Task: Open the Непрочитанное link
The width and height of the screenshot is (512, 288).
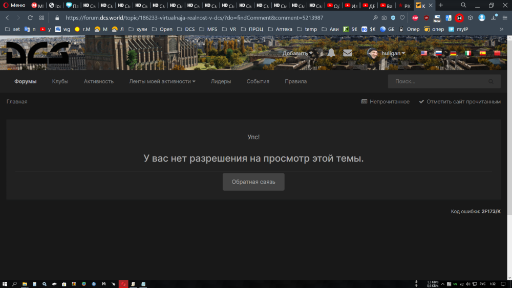Action: [x=385, y=102]
